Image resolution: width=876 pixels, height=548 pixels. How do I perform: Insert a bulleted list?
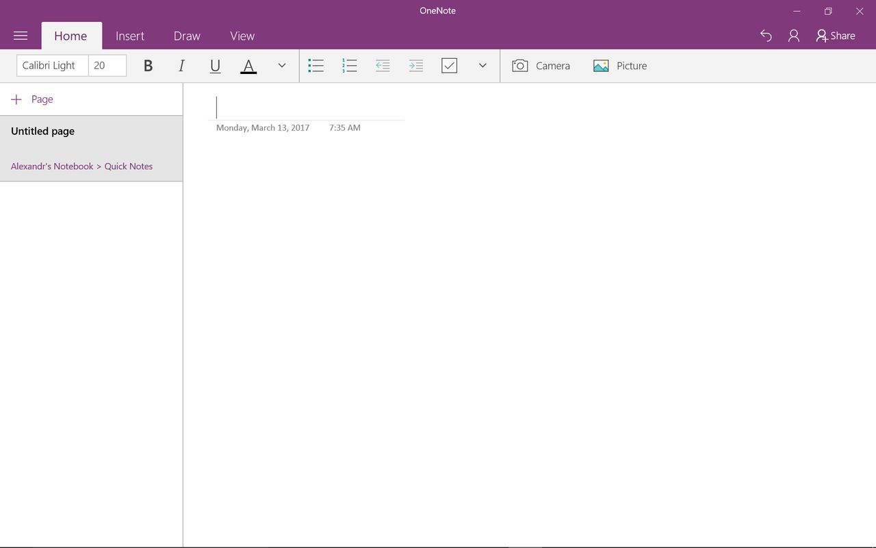316,66
